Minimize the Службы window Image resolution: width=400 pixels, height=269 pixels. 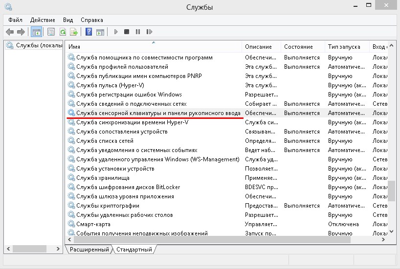pos(356,5)
